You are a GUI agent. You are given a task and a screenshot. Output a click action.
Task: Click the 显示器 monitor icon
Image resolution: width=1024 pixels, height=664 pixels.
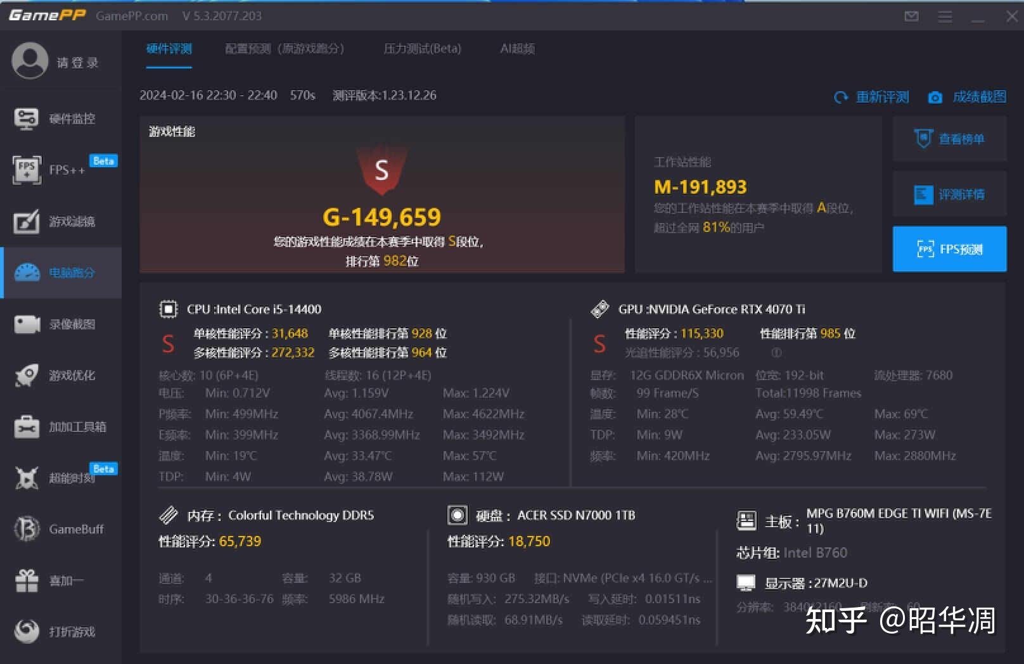pos(746,583)
